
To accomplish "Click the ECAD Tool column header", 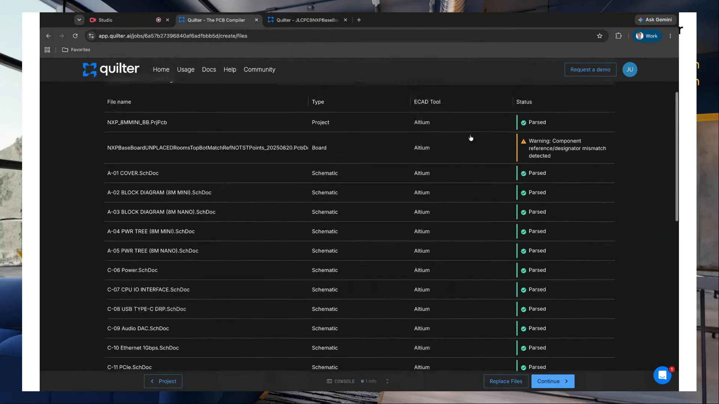I will tap(427, 102).
